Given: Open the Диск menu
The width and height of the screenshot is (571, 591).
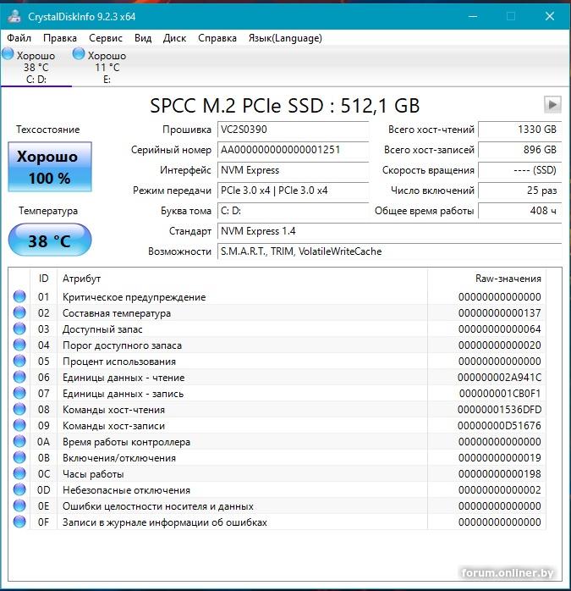Looking at the screenshot, I should [174, 38].
